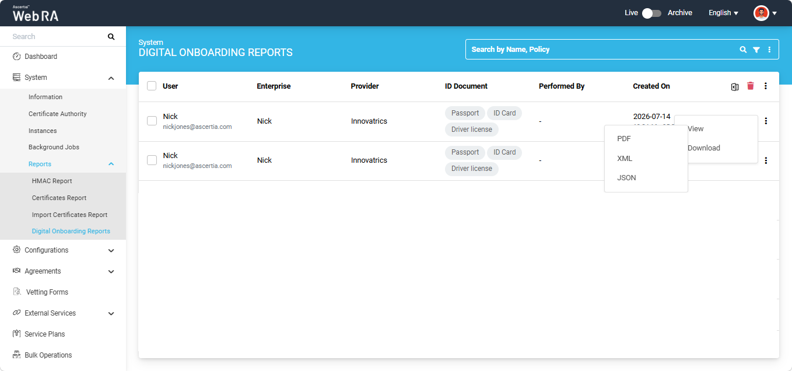
Task: Export reports with the Excel icon
Action: (x=735, y=86)
